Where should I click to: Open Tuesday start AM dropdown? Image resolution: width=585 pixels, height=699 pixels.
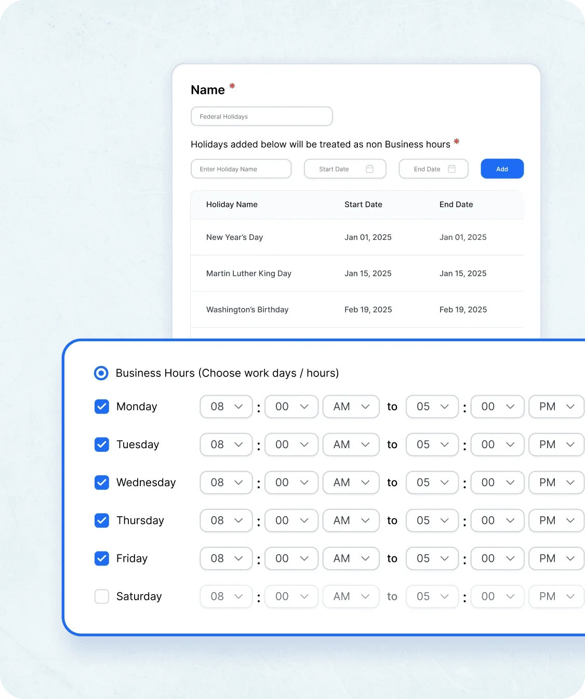point(351,445)
